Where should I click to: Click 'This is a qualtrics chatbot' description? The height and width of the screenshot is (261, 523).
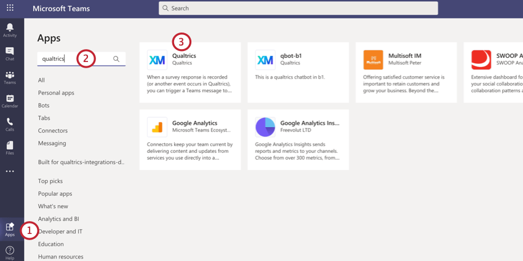290,77
